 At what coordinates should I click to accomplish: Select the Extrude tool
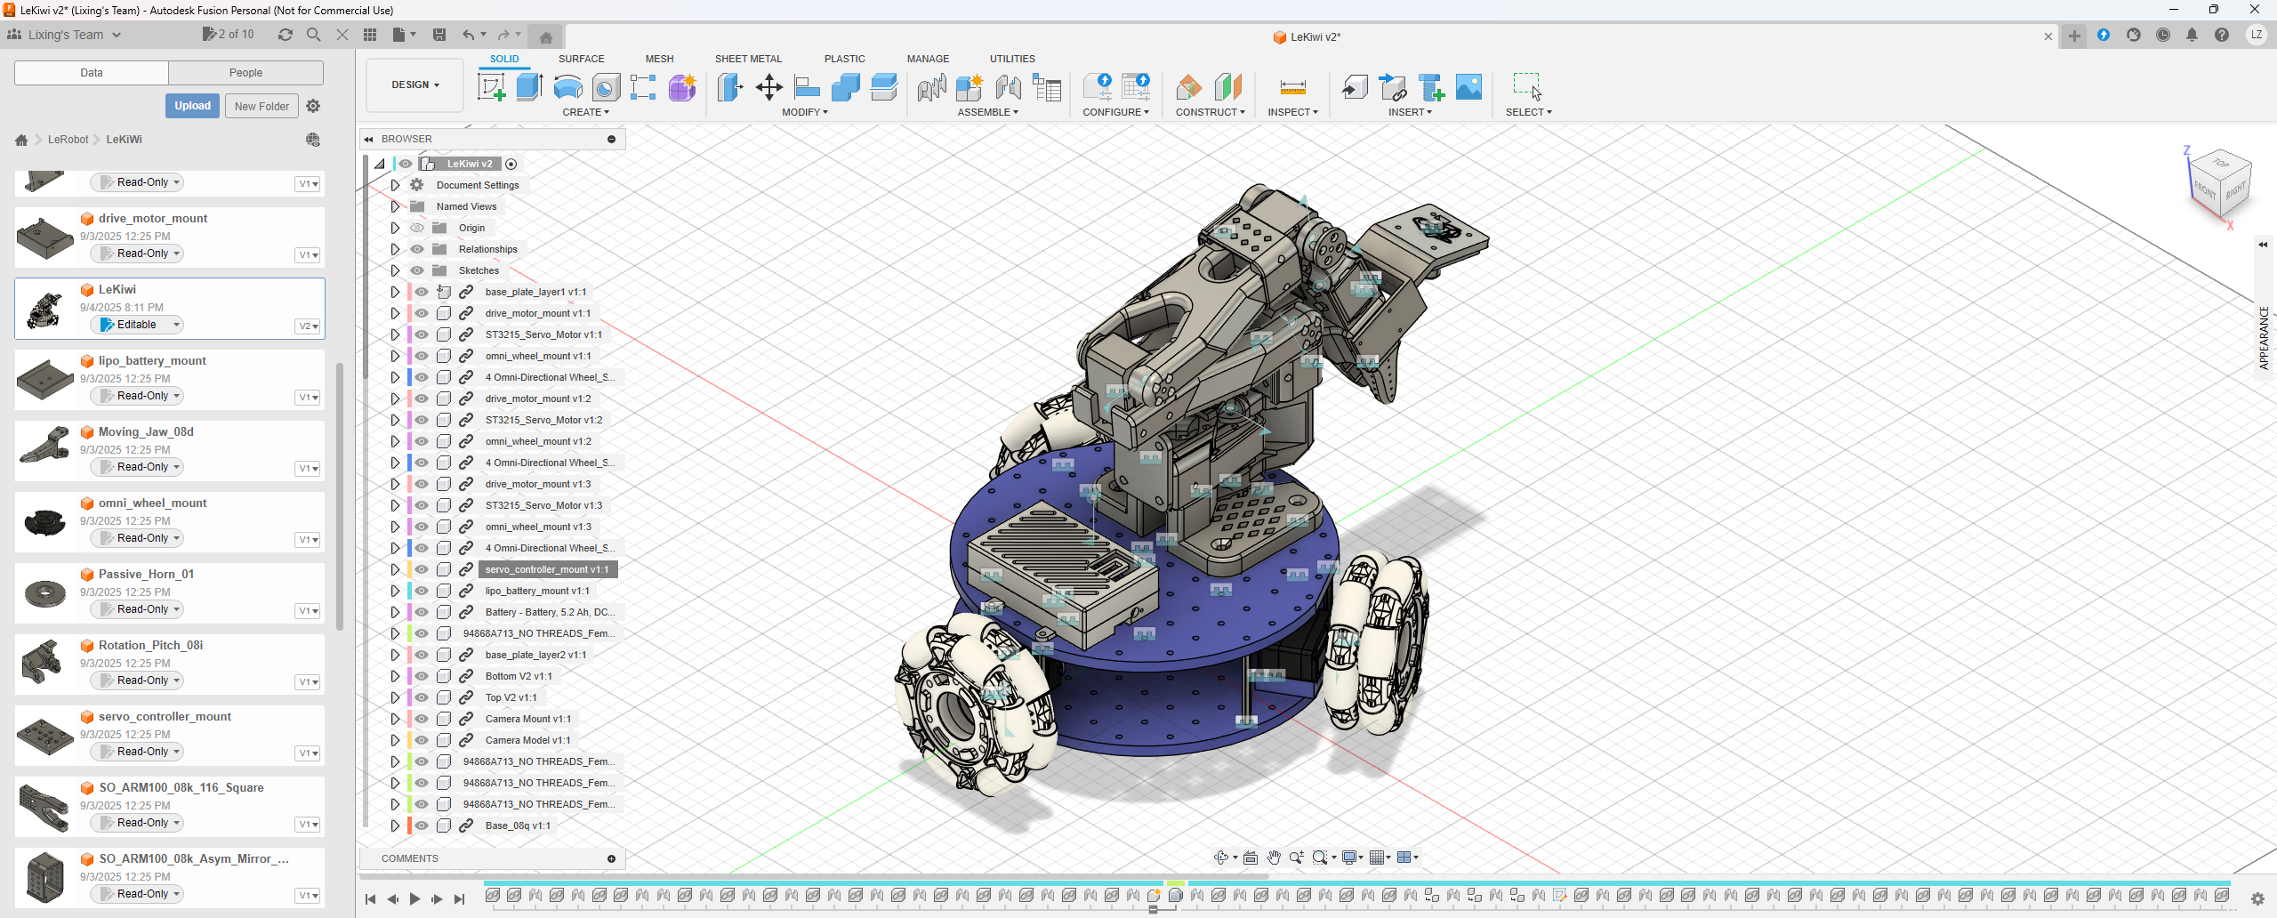pos(529,87)
